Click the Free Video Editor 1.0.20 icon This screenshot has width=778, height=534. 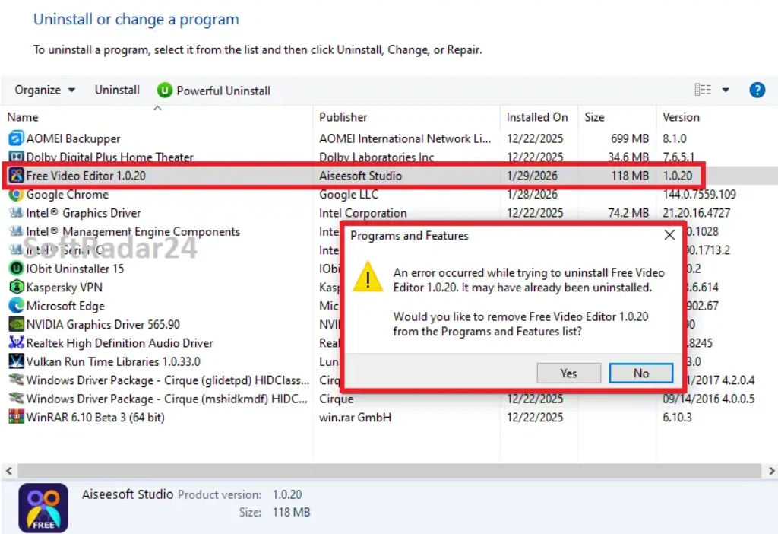[x=17, y=176]
